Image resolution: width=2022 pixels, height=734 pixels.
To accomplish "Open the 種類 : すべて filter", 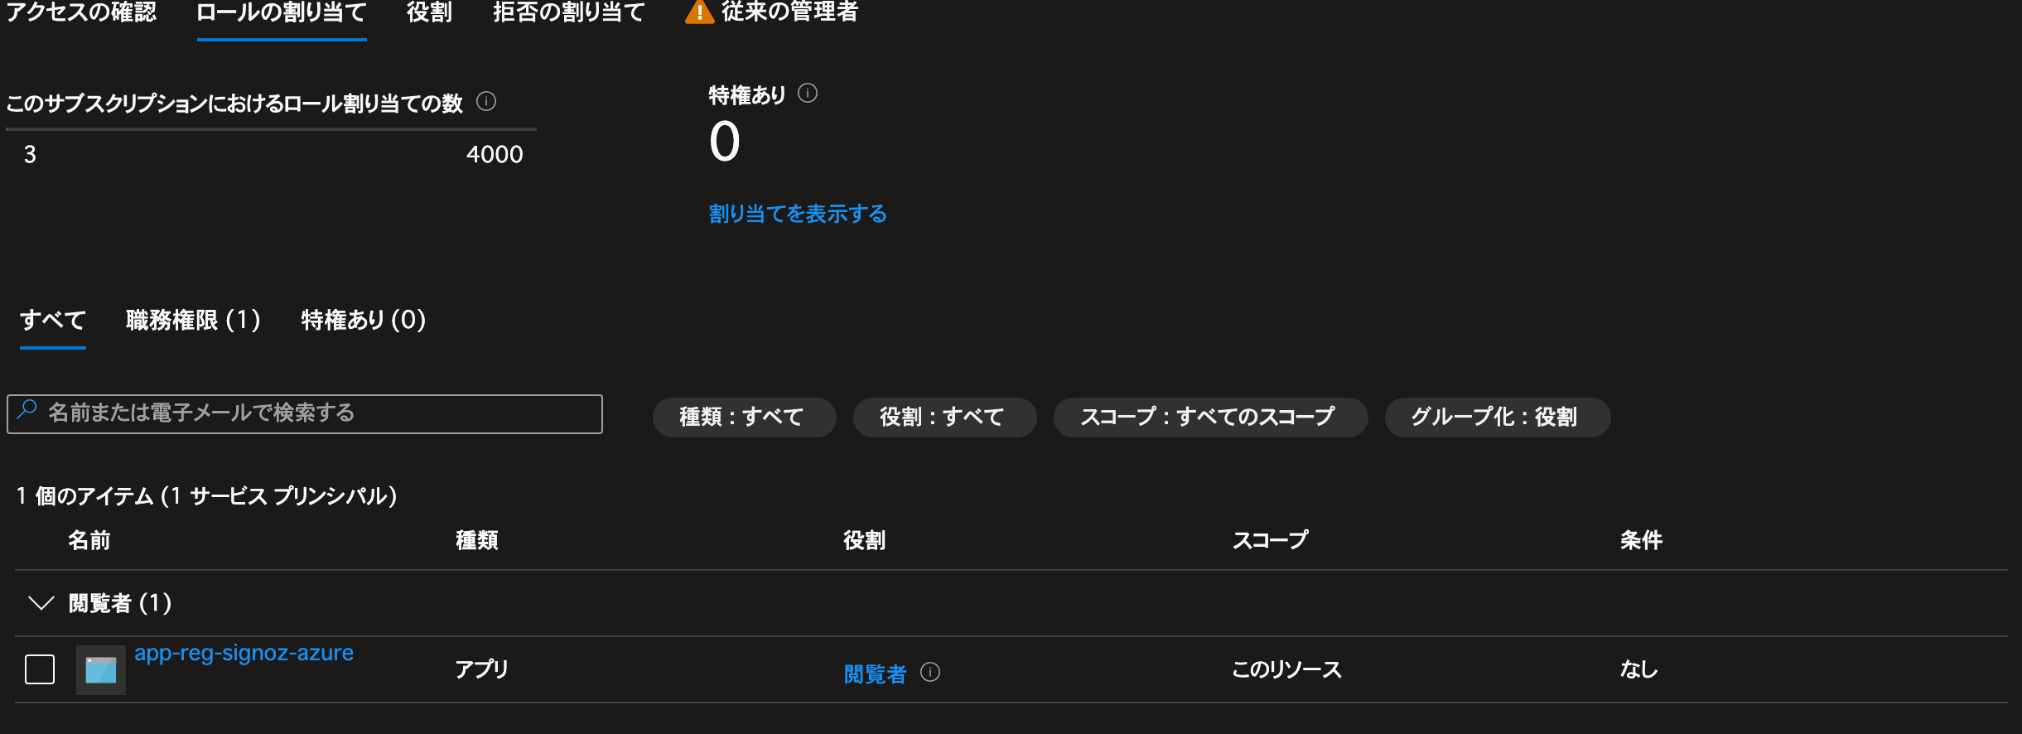I will point(743,417).
